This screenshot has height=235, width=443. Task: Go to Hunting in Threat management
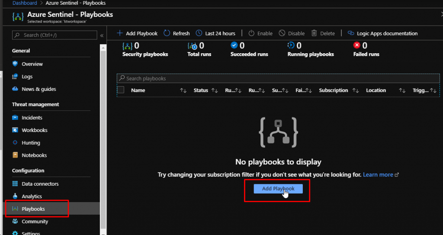[x=31, y=143]
